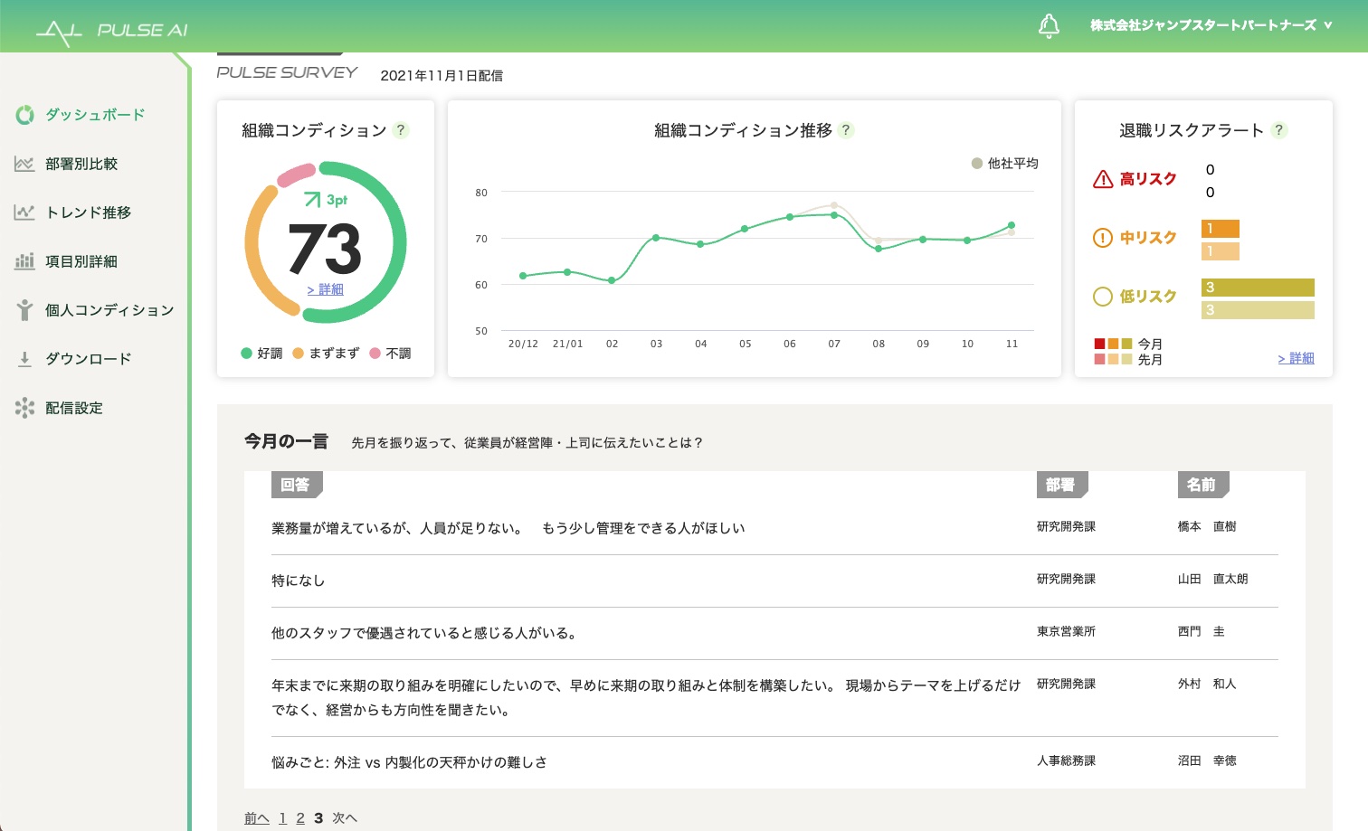The width and height of the screenshot is (1368, 831).
Task: Click the 低リスク current month bar
Action: 1258,288
